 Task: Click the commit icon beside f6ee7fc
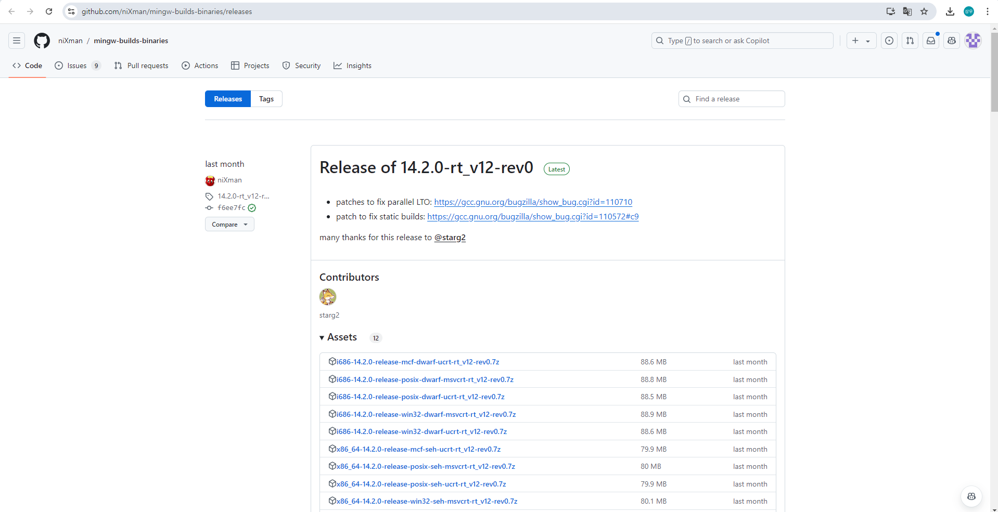tap(209, 208)
